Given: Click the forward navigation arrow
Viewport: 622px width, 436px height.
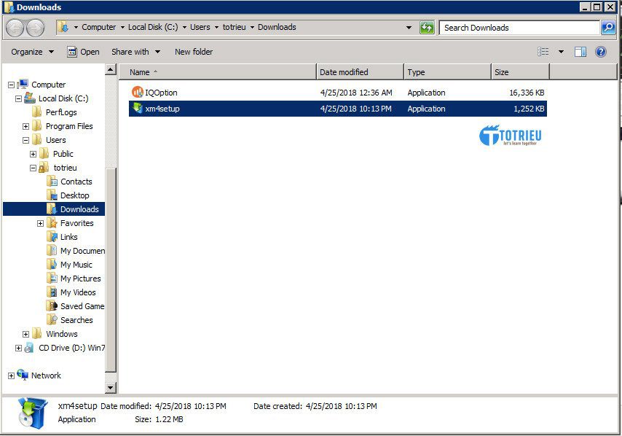Looking at the screenshot, I should pos(34,27).
